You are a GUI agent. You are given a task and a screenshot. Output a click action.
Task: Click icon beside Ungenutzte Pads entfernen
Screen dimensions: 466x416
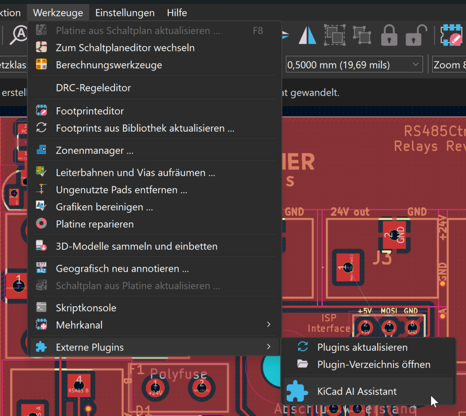pyautogui.click(x=41, y=189)
